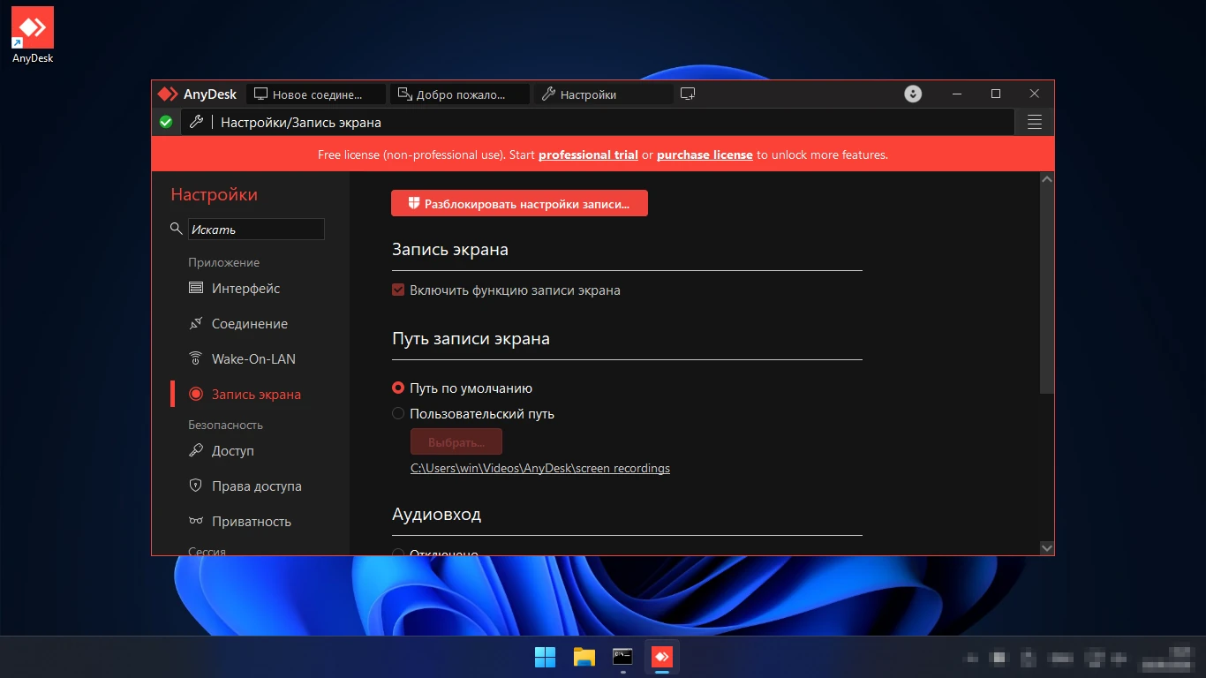The width and height of the screenshot is (1206, 678).
Task: Open the screen recordings folder path link
Action: point(540,469)
